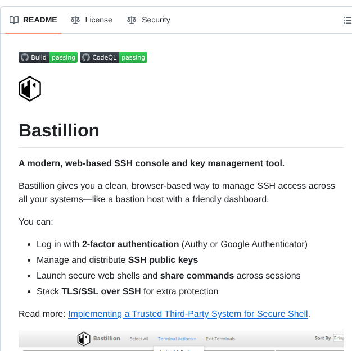This screenshot has width=352, height=351.
Task: Switch to the Security tab
Action: click(148, 20)
